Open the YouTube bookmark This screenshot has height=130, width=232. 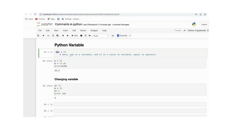[x=40, y=19]
